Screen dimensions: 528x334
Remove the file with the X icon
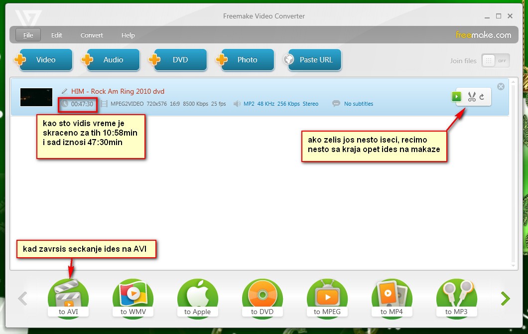[501, 87]
